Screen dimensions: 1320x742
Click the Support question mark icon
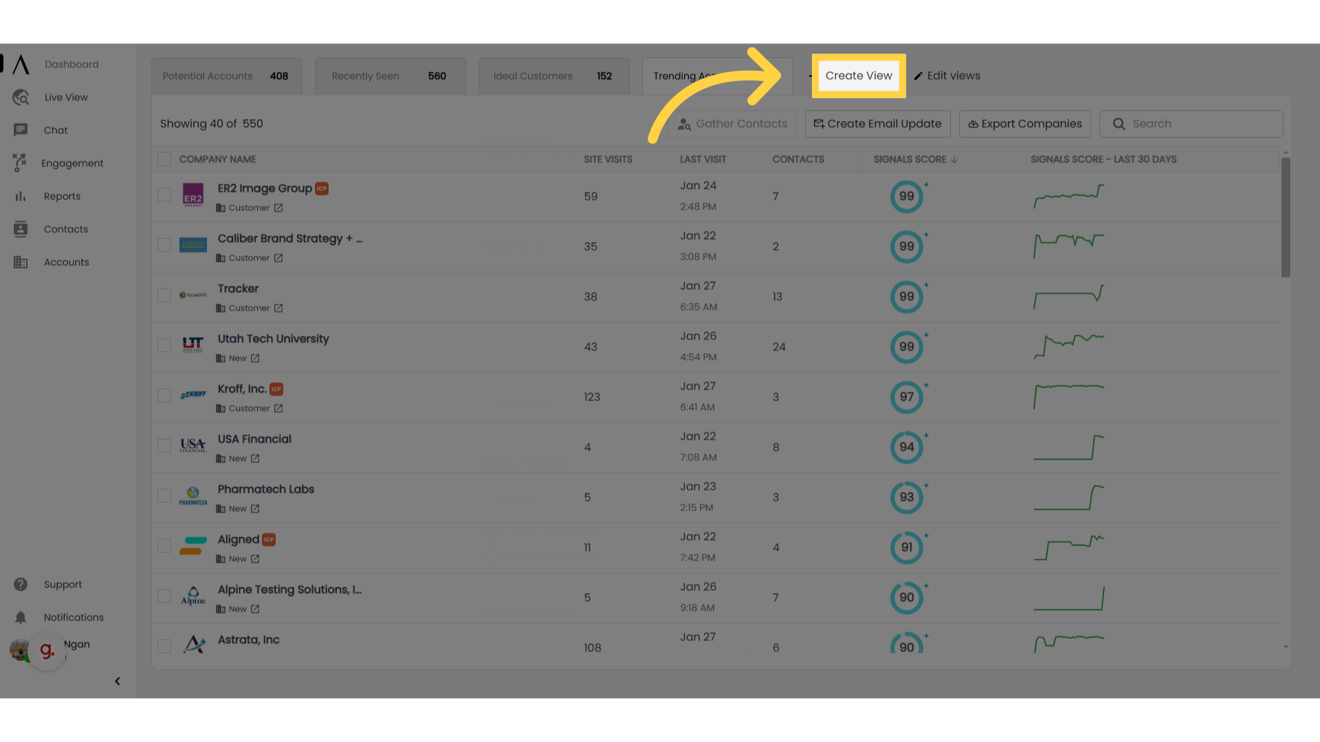click(21, 585)
